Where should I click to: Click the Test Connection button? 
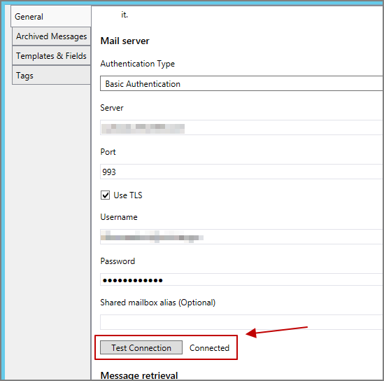[x=141, y=347]
